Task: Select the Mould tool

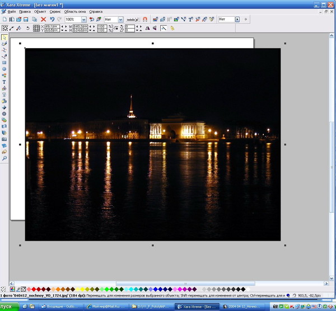Action: pos(4,126)
